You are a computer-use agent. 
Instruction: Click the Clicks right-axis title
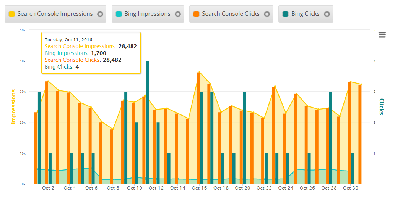(x=381, y=106)
